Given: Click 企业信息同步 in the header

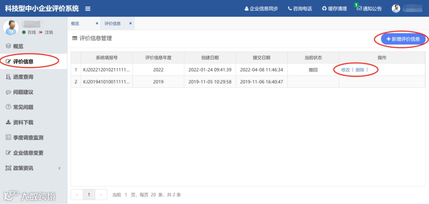Looking at the screenshot, I should click(x=261, y=8).
